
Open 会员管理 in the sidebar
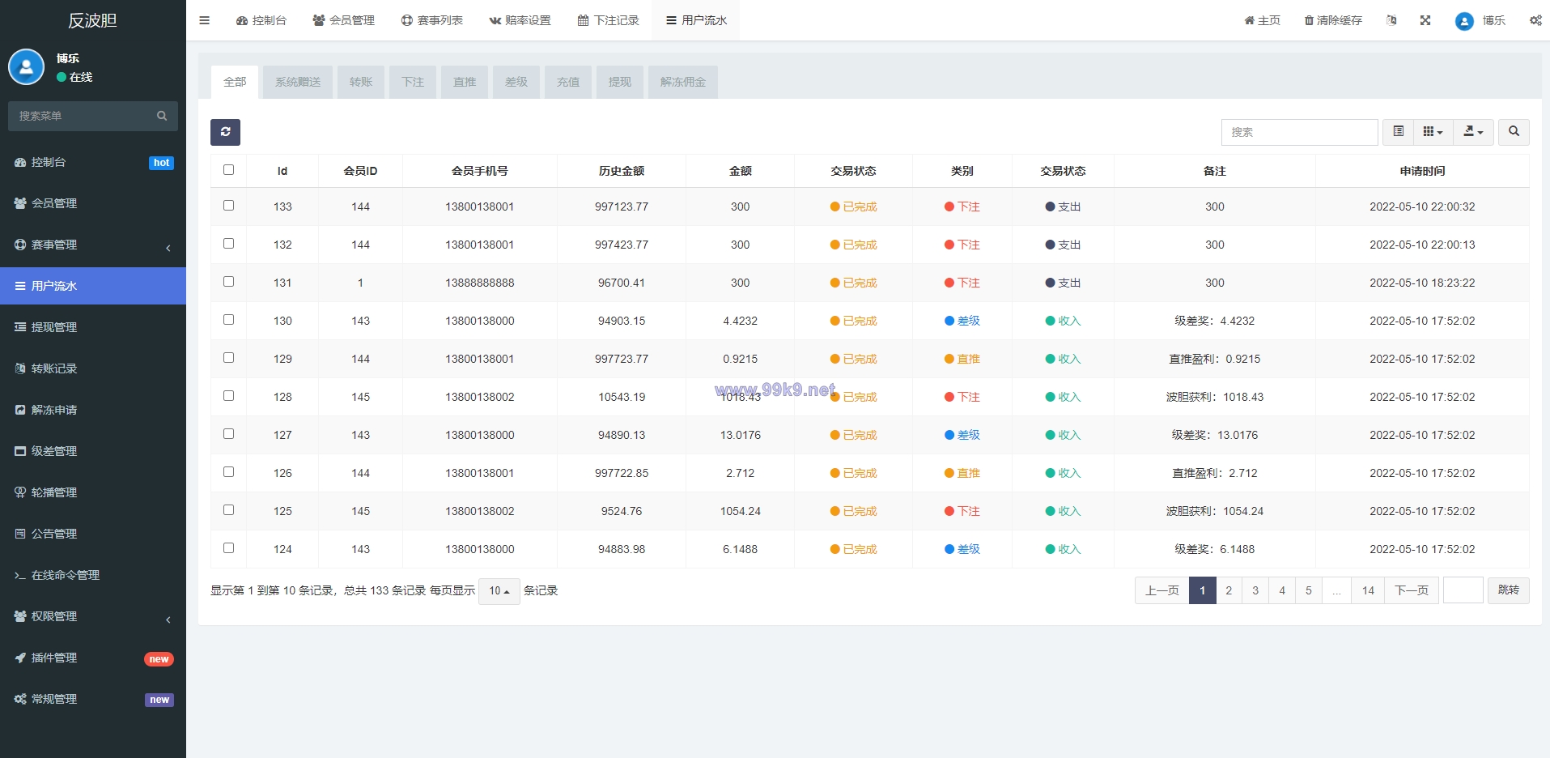point(93,203)
